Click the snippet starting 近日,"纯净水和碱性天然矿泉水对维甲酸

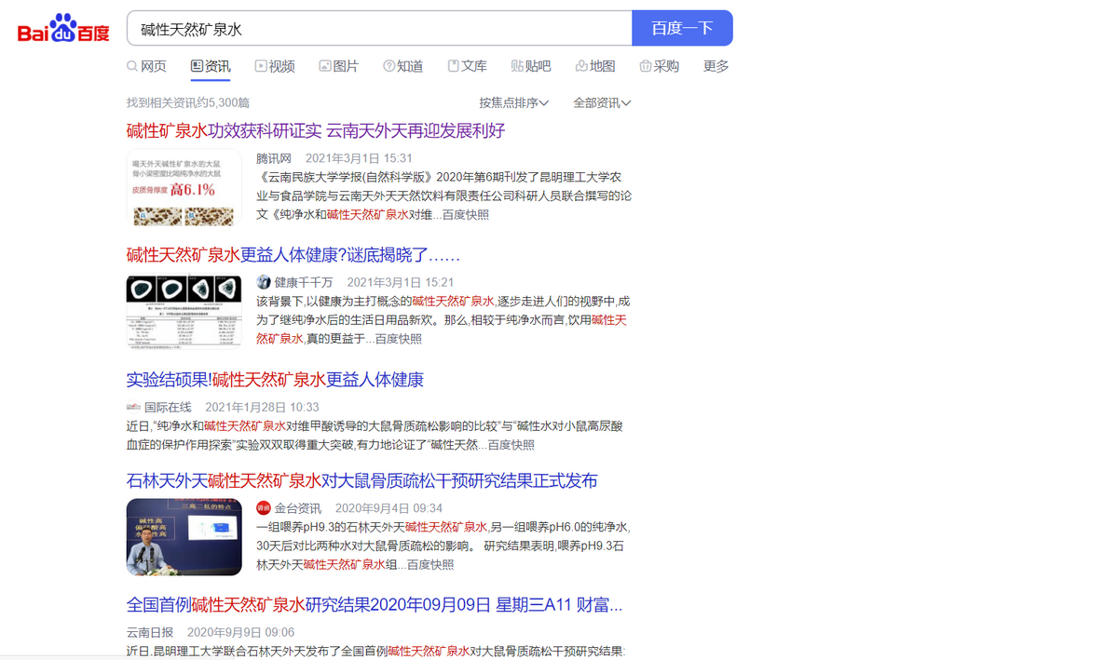click(375, 436)
